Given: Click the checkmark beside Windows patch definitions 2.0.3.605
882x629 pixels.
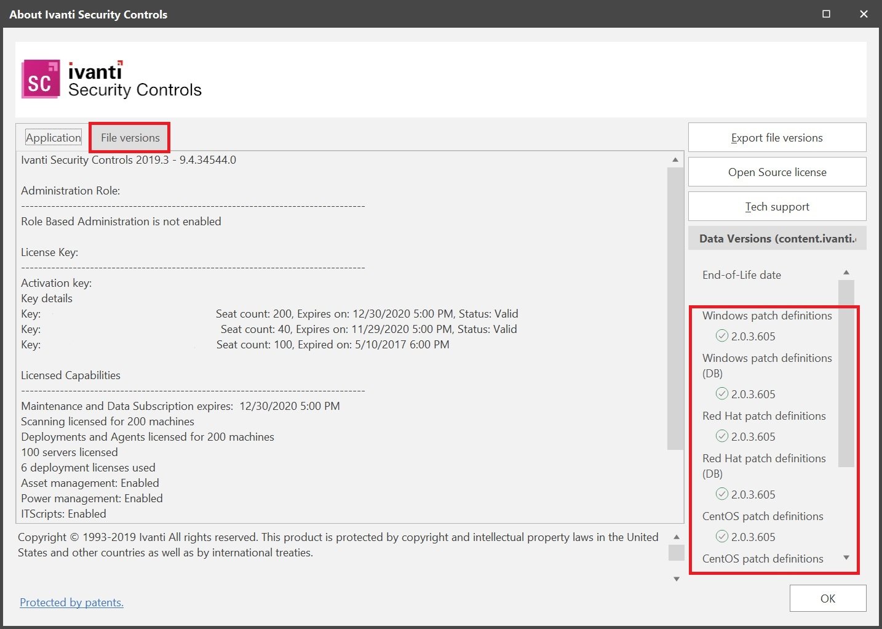Looking at the screenshot, I should (x=721, y=336).
